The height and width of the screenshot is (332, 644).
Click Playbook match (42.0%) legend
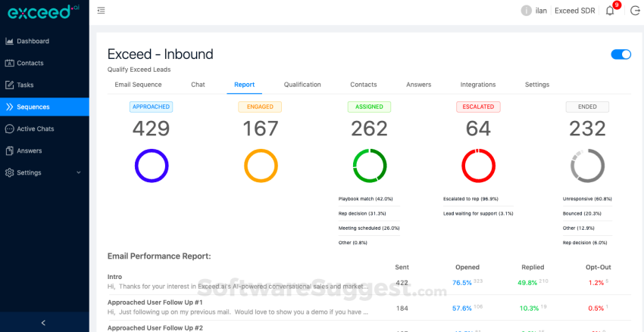[365, 199]
